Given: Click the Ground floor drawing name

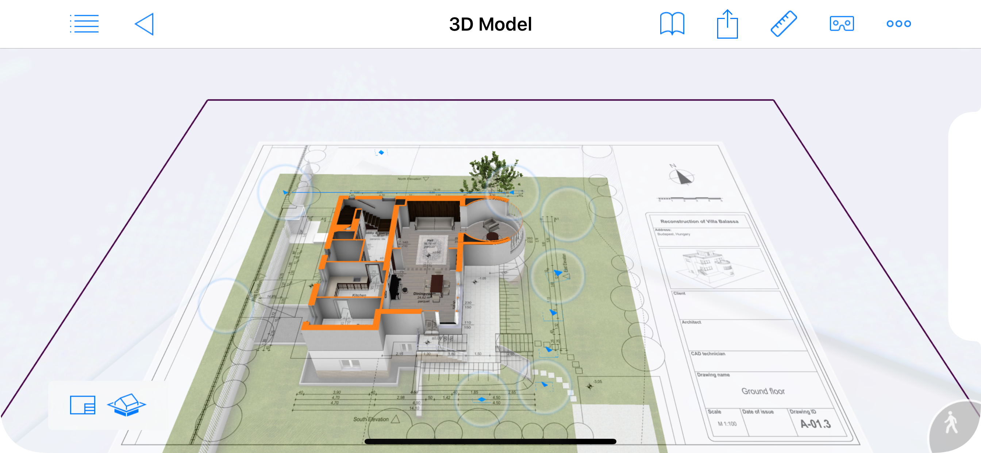Looking at the screenshot, I should [763, 391].
